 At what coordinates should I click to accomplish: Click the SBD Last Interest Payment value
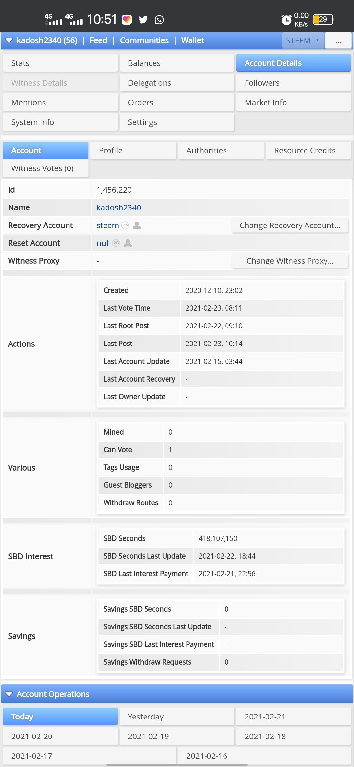227,574
